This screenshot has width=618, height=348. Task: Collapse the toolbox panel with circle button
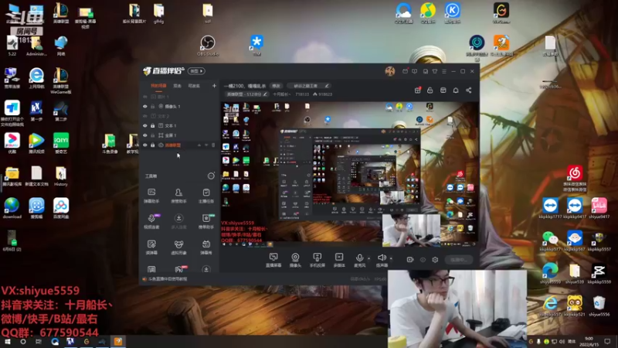coord(211,176)
